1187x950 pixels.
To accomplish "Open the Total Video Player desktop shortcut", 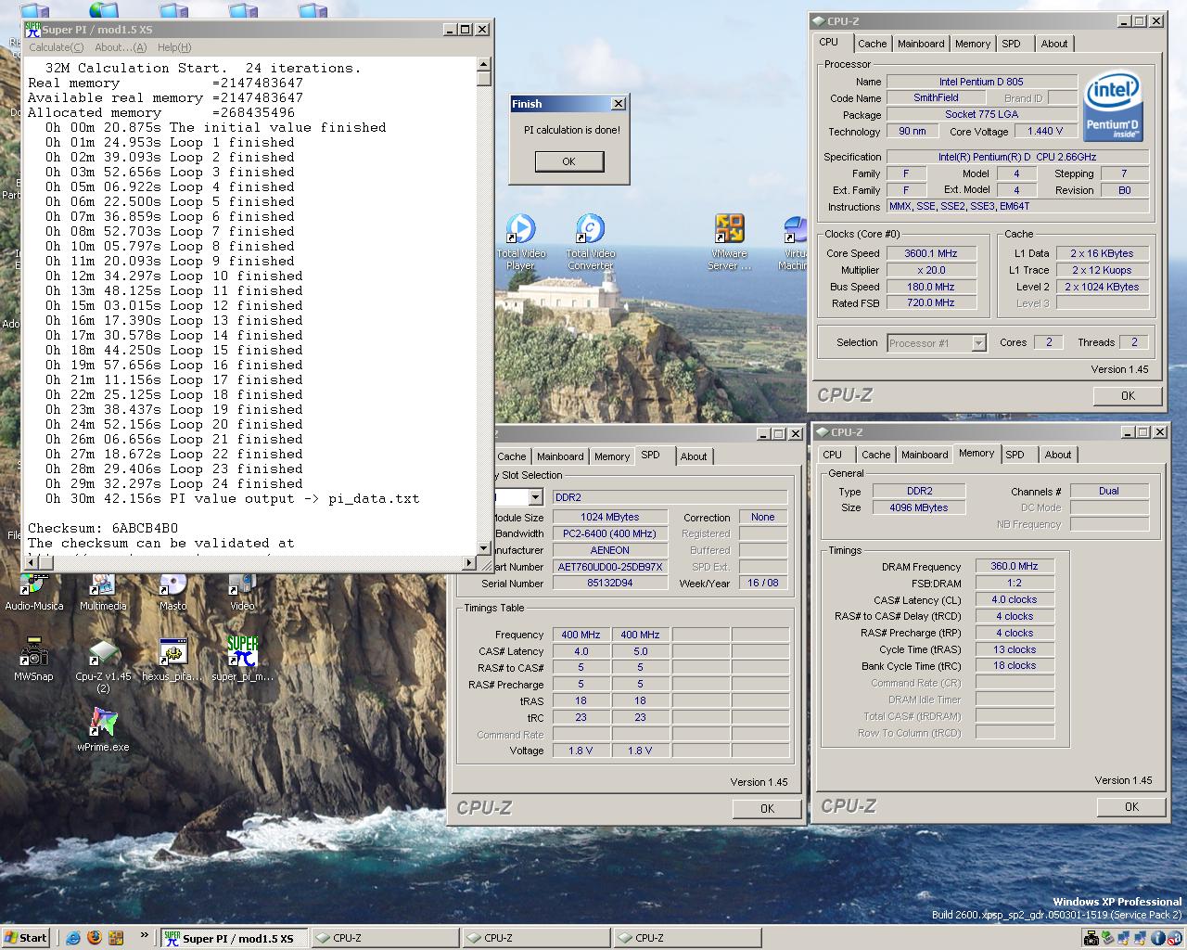I will 521,241.
